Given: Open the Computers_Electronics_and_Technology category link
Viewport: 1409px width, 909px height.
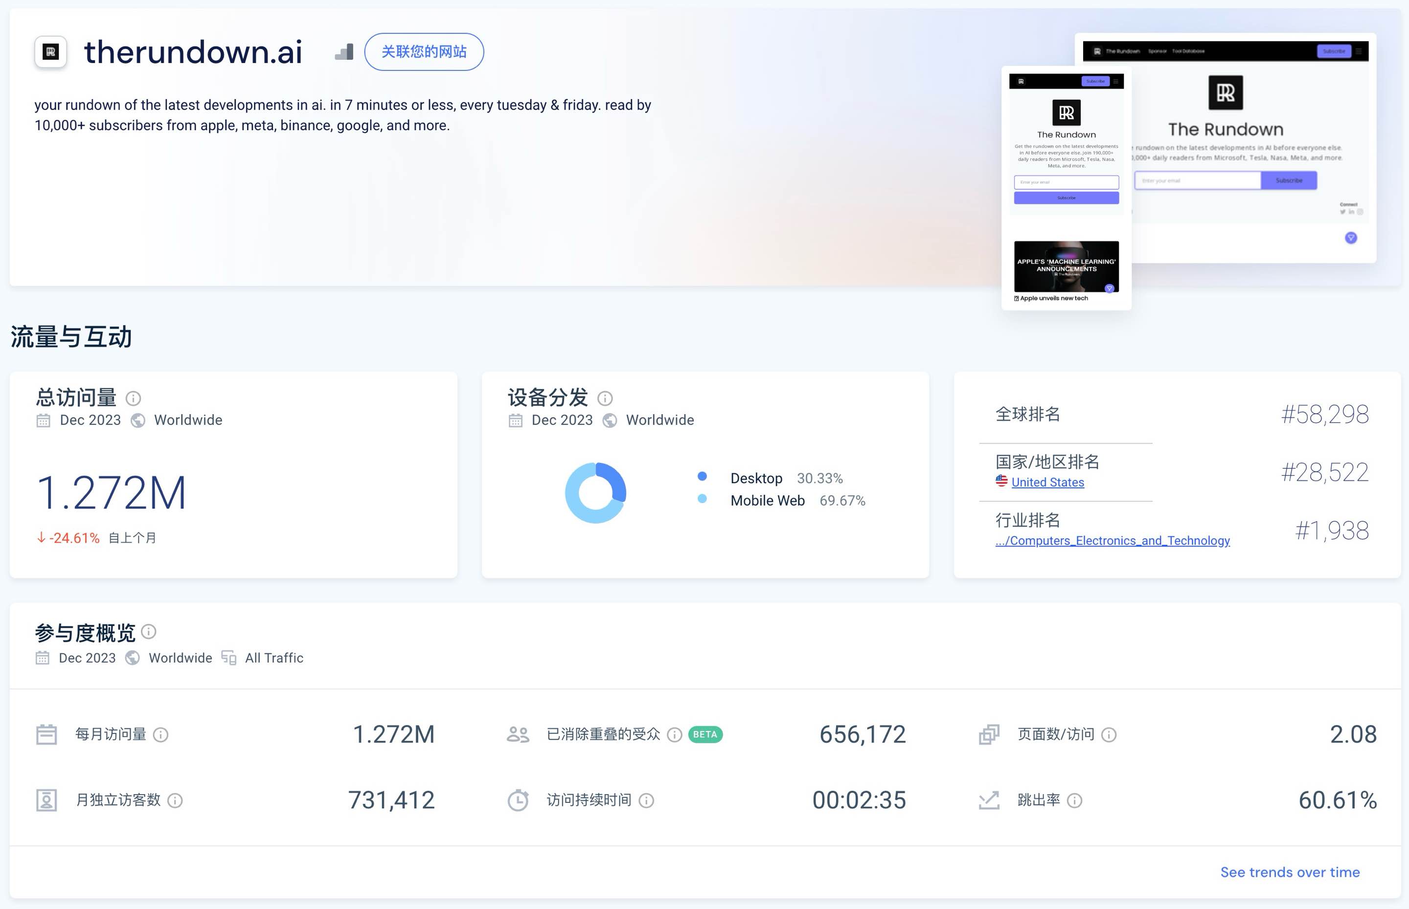Looking at the screenshot, I should tap(1113, 541).
